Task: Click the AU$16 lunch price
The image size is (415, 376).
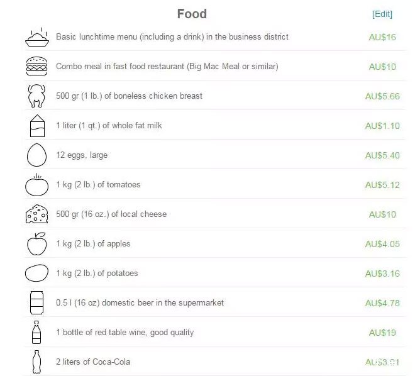Action: [x=382, y=37]
